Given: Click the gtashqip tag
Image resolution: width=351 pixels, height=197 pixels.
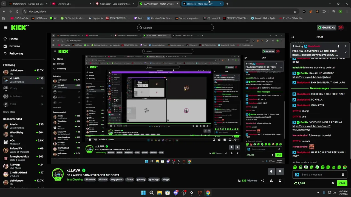Looking at the screenshot, I should pyautogui.click(x=154, y=179).
